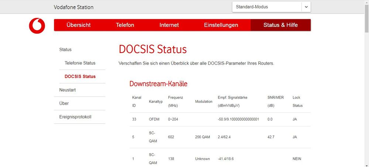Click the 602 frequency cell
Screen dimensions: 369x167
click(x=171, y=137)
